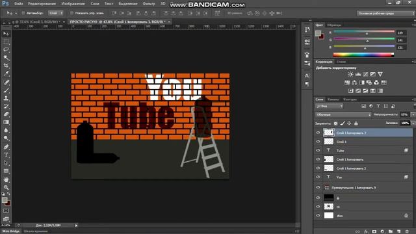The width and height of the screenshot is (416, 234).
Task: Open the opacity slider arrow
Action: click(413, 114)
